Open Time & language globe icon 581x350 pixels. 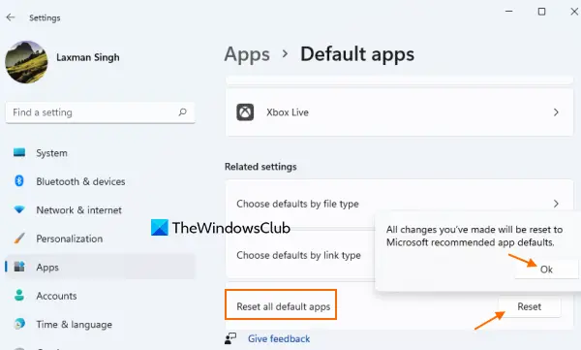(19, 324)
